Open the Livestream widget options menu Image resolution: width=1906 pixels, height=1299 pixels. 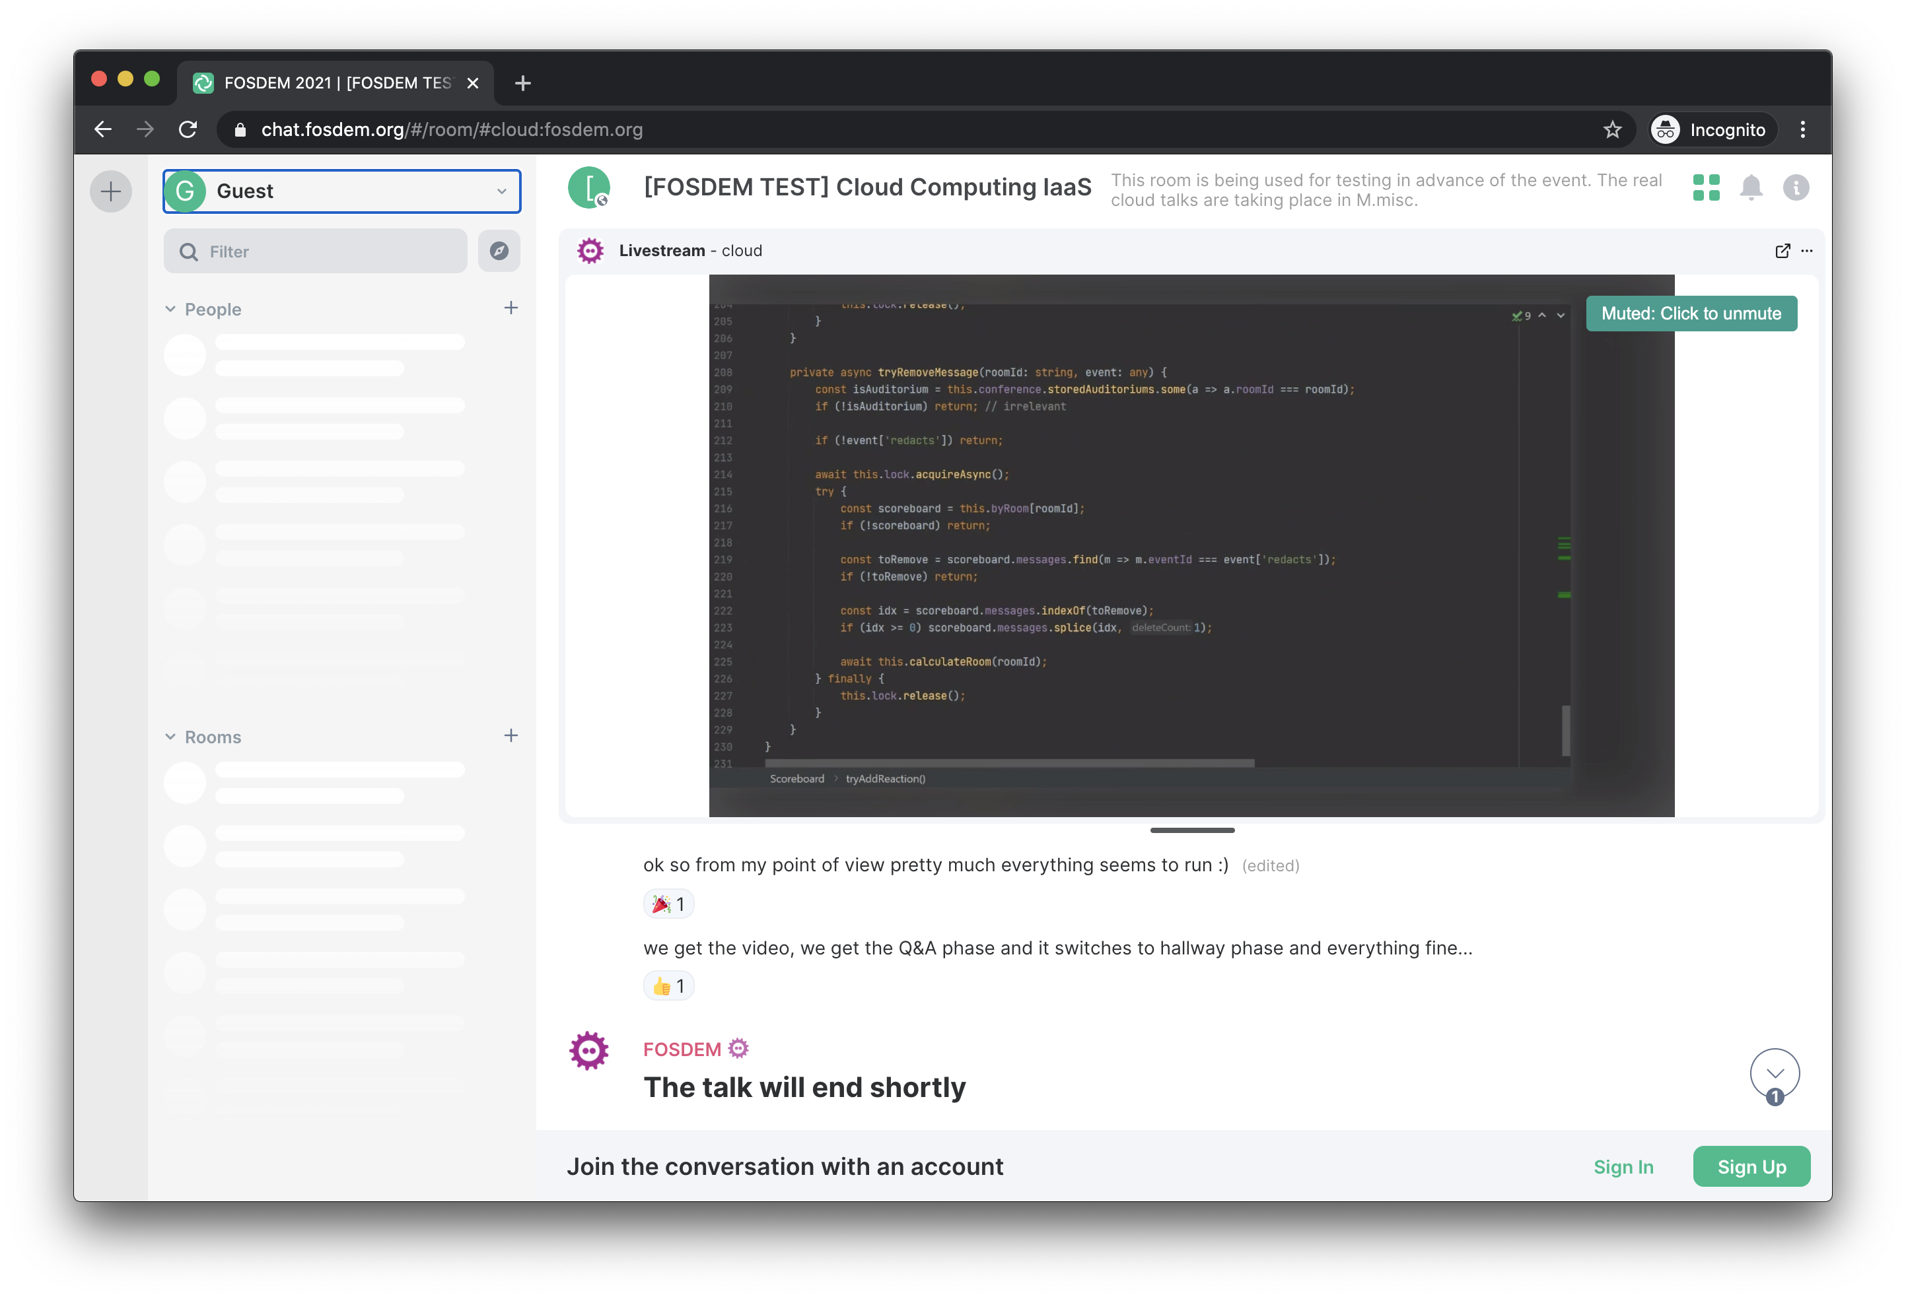pyautogui.click(x=1807, y=251)
